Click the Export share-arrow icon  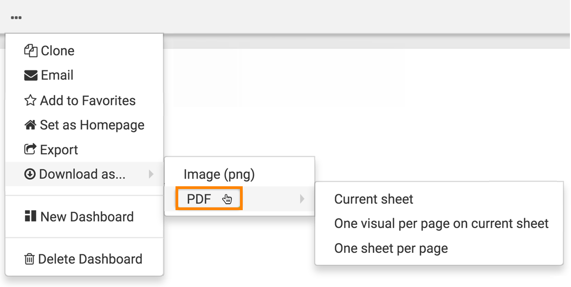(30, 150)
